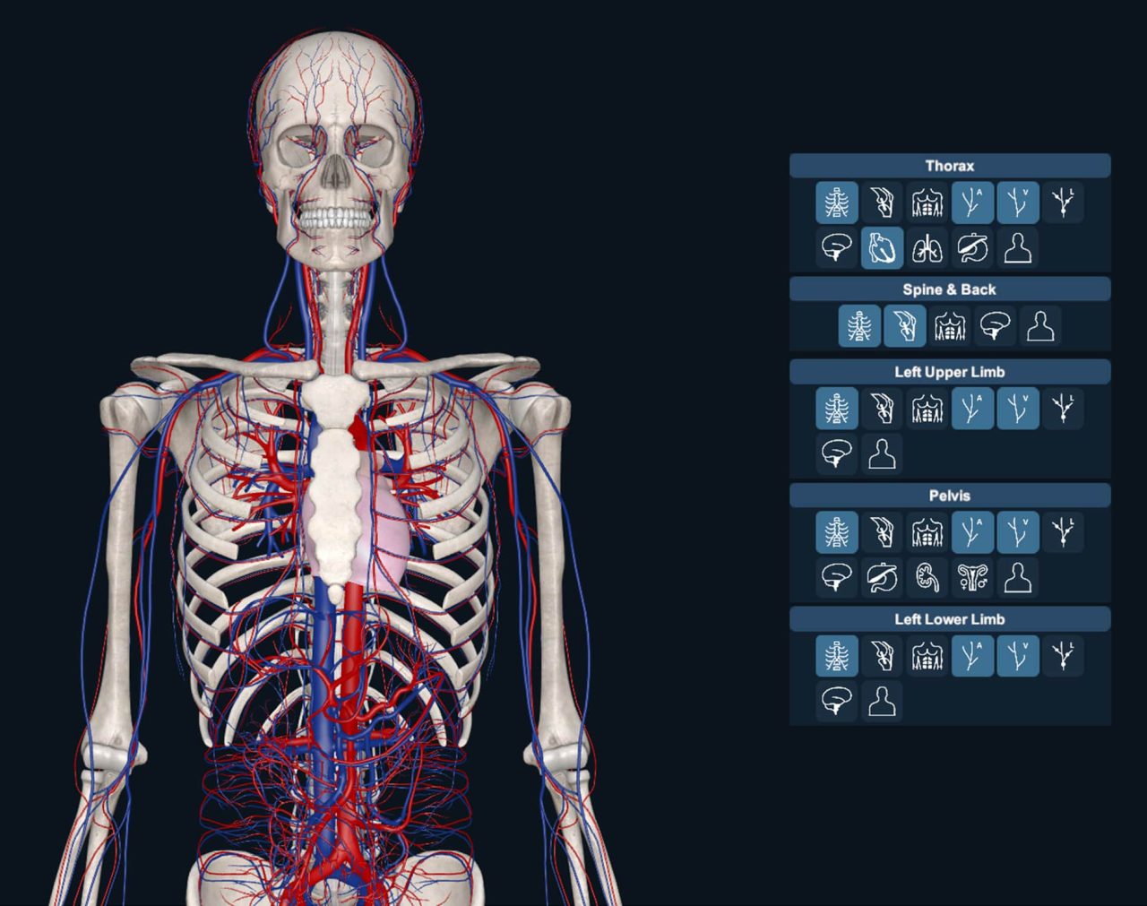Click the muscles icon in Left Lower Limb

click(927, 655)
